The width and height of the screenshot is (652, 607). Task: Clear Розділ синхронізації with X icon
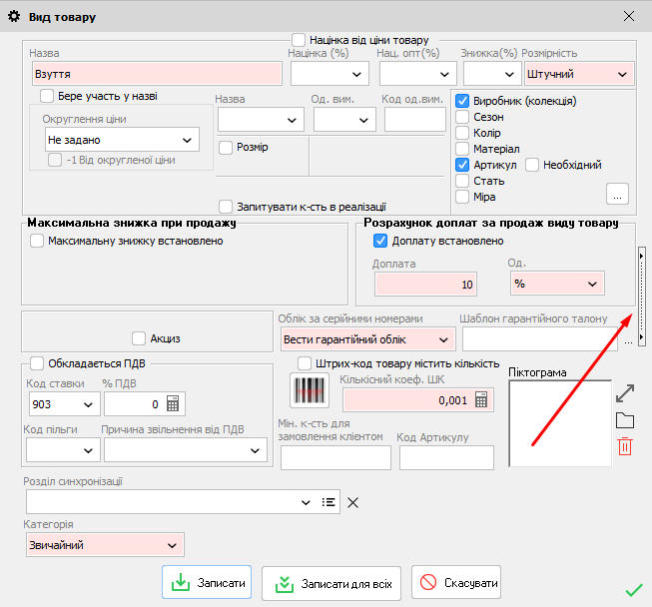[x=352, y=502]
